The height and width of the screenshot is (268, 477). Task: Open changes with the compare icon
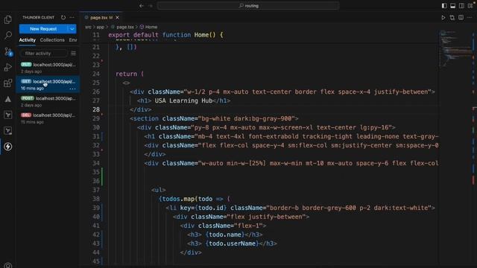[x=452, y=18]
